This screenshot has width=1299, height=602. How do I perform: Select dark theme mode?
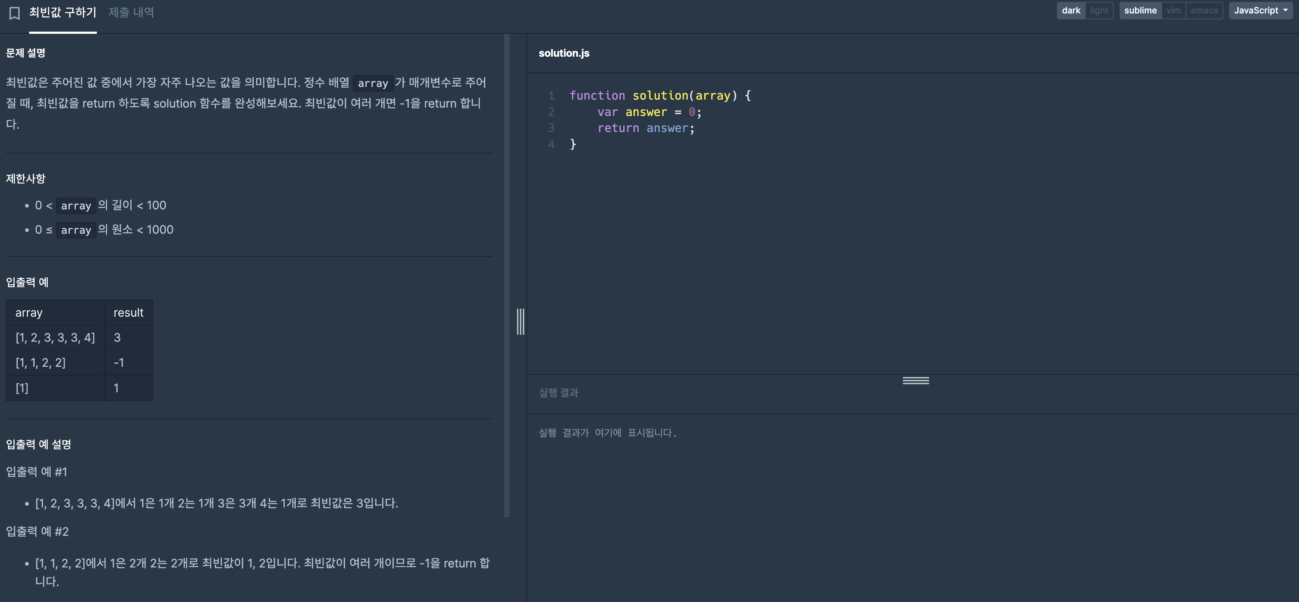(x=1071, y=10)
